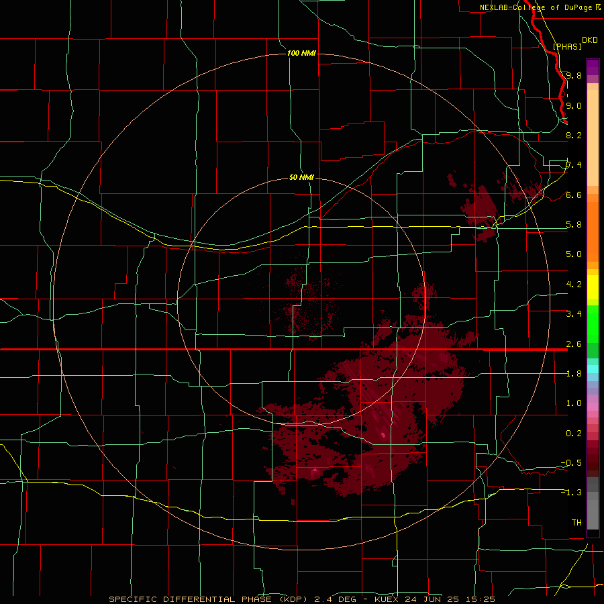Screen dimensions: 604x604
Task: Click the 1.0 legend value
Action: point(574,403)
